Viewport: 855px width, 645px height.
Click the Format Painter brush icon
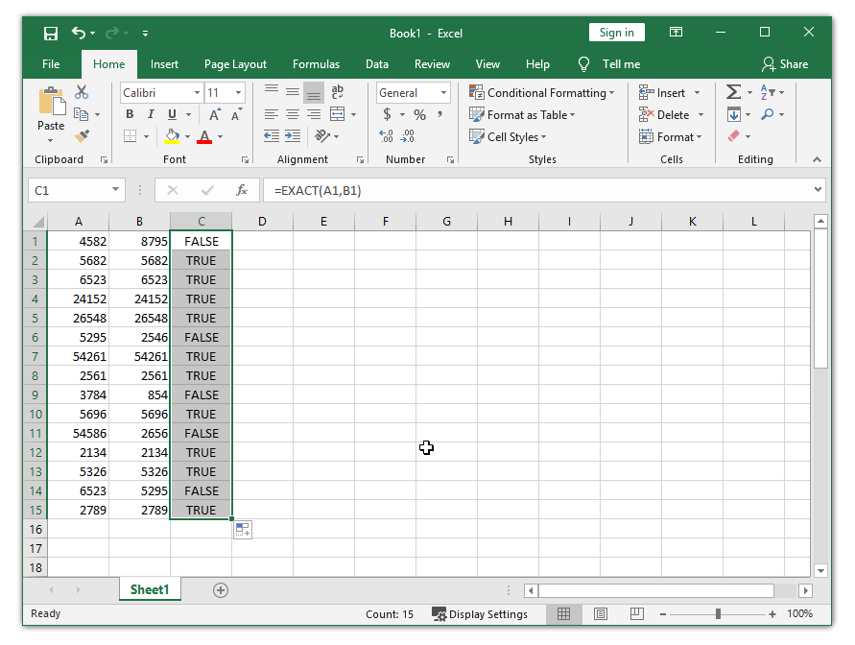[82, 136]
